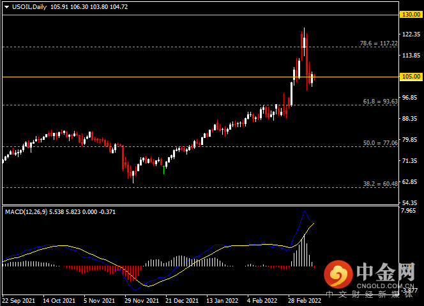
Task: Click the CNGOLD round logo icon
Action: coord(338,274)
